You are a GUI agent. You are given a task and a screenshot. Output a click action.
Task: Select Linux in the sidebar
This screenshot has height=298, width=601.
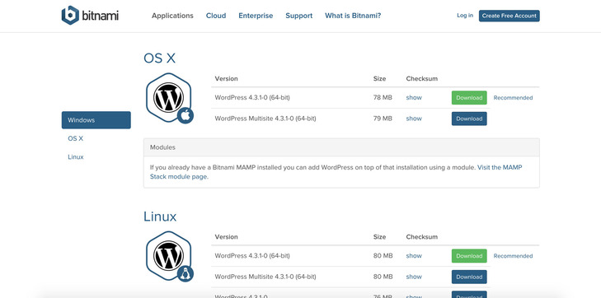coord(76,157)
